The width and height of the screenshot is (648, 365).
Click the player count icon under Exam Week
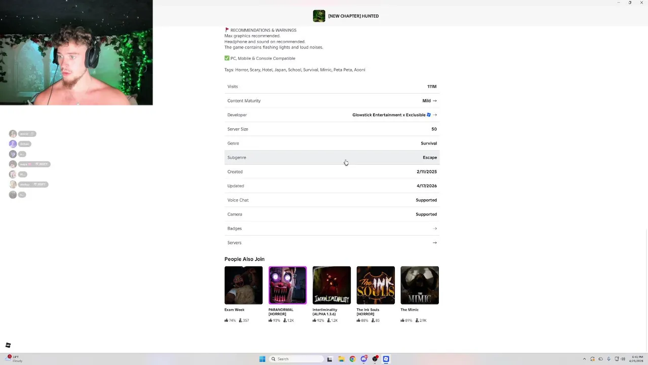click(x=240, y=320)
